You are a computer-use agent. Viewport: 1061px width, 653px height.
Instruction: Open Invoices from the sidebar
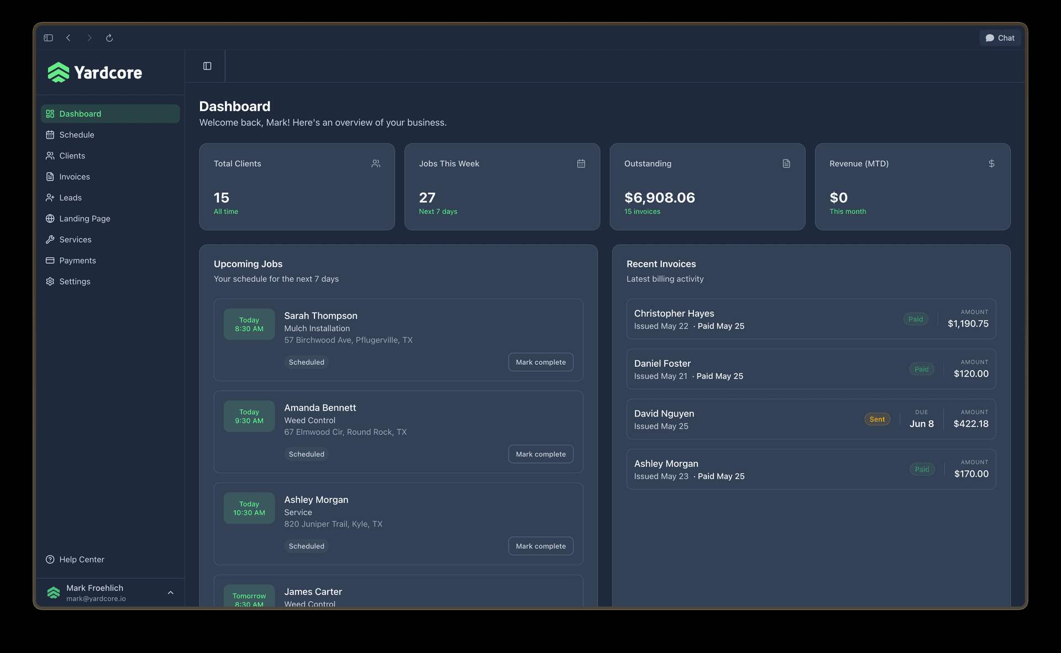tap(111, 177)
